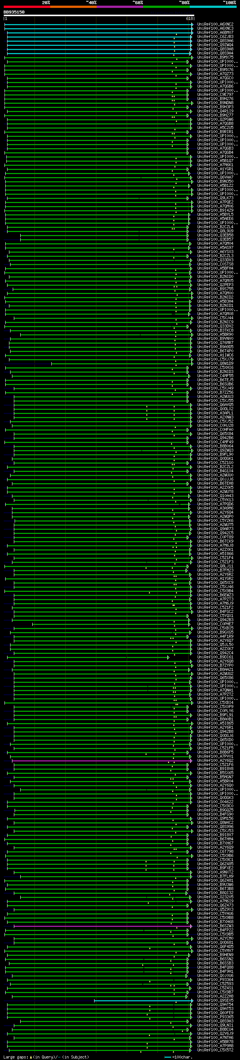This screenshot has width=240, height=1060.
Task: Click the white BB935150 query length bar
Action: point(99,15)
